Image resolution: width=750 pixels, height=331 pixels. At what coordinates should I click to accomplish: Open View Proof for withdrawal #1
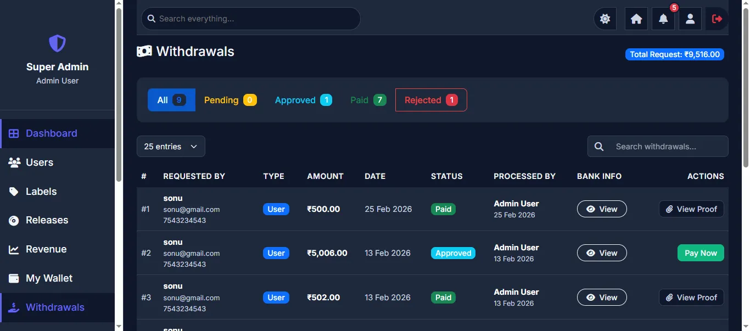tap(691, 209)
